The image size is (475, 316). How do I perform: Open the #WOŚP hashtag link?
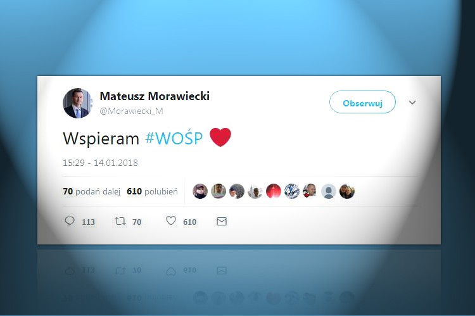pos(174,138)
